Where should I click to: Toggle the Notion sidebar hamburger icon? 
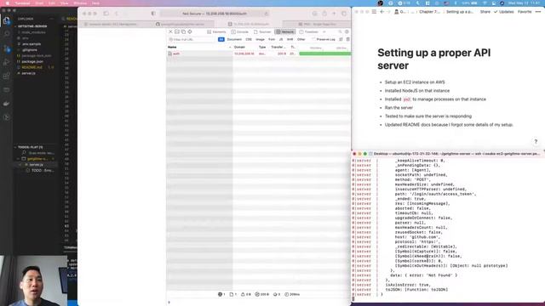tap(375, 12)
